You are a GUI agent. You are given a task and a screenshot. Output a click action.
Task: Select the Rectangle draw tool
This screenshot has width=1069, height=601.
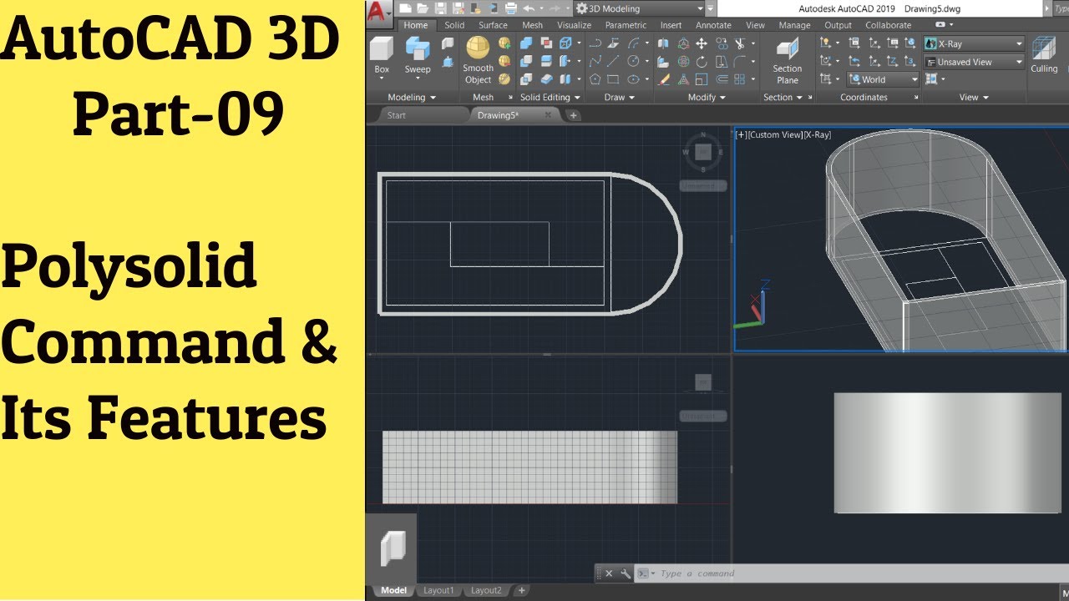pyautogui.click(x=614, y=79)
